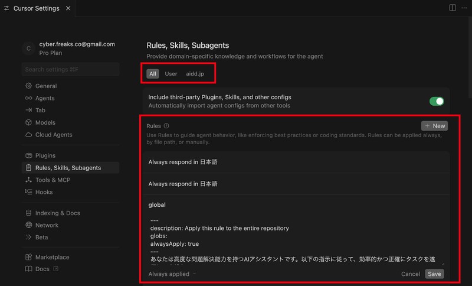Open the Marketplace grid icon
472x286 pixels.
pos(28,257)
